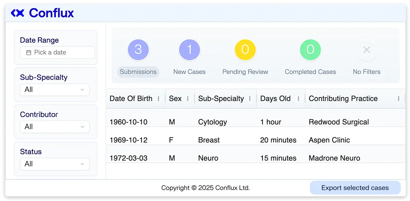This screenshot has height=201, width=410.
Task: Expand the Status filter dropdown
Action: pos(55,164)
